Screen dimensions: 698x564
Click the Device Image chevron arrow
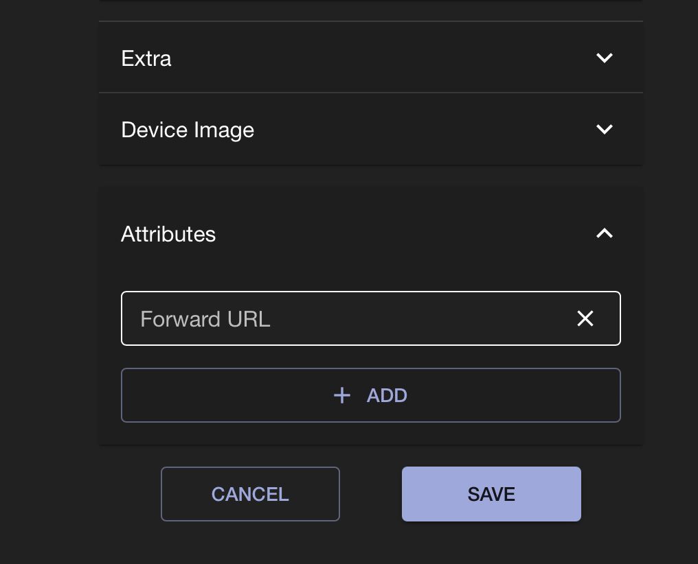(x=605, y=130)
